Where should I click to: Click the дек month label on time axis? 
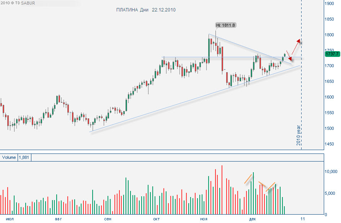click(x=253, y=219)
